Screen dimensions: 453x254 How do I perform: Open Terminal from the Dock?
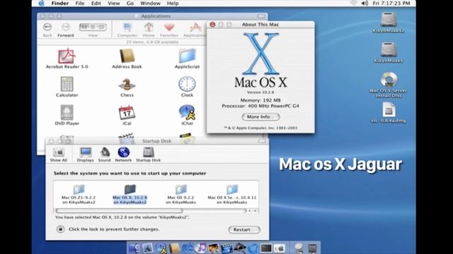point(266,248)
